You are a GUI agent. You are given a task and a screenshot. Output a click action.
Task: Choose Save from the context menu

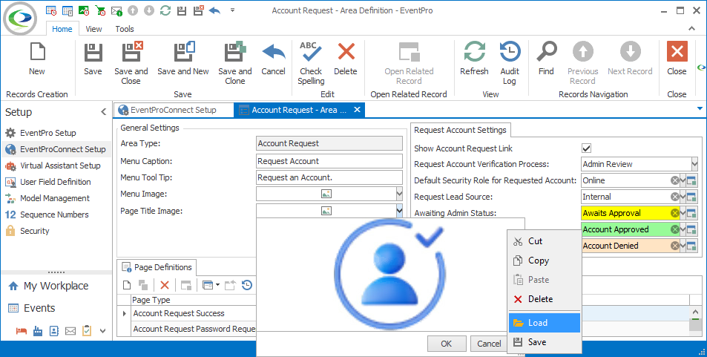coord(545,342)
